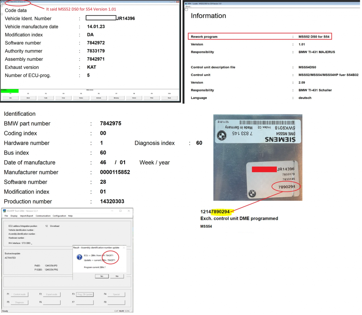
Task: Open the Display menu in WinKFP
Action: tap(14, 216)
